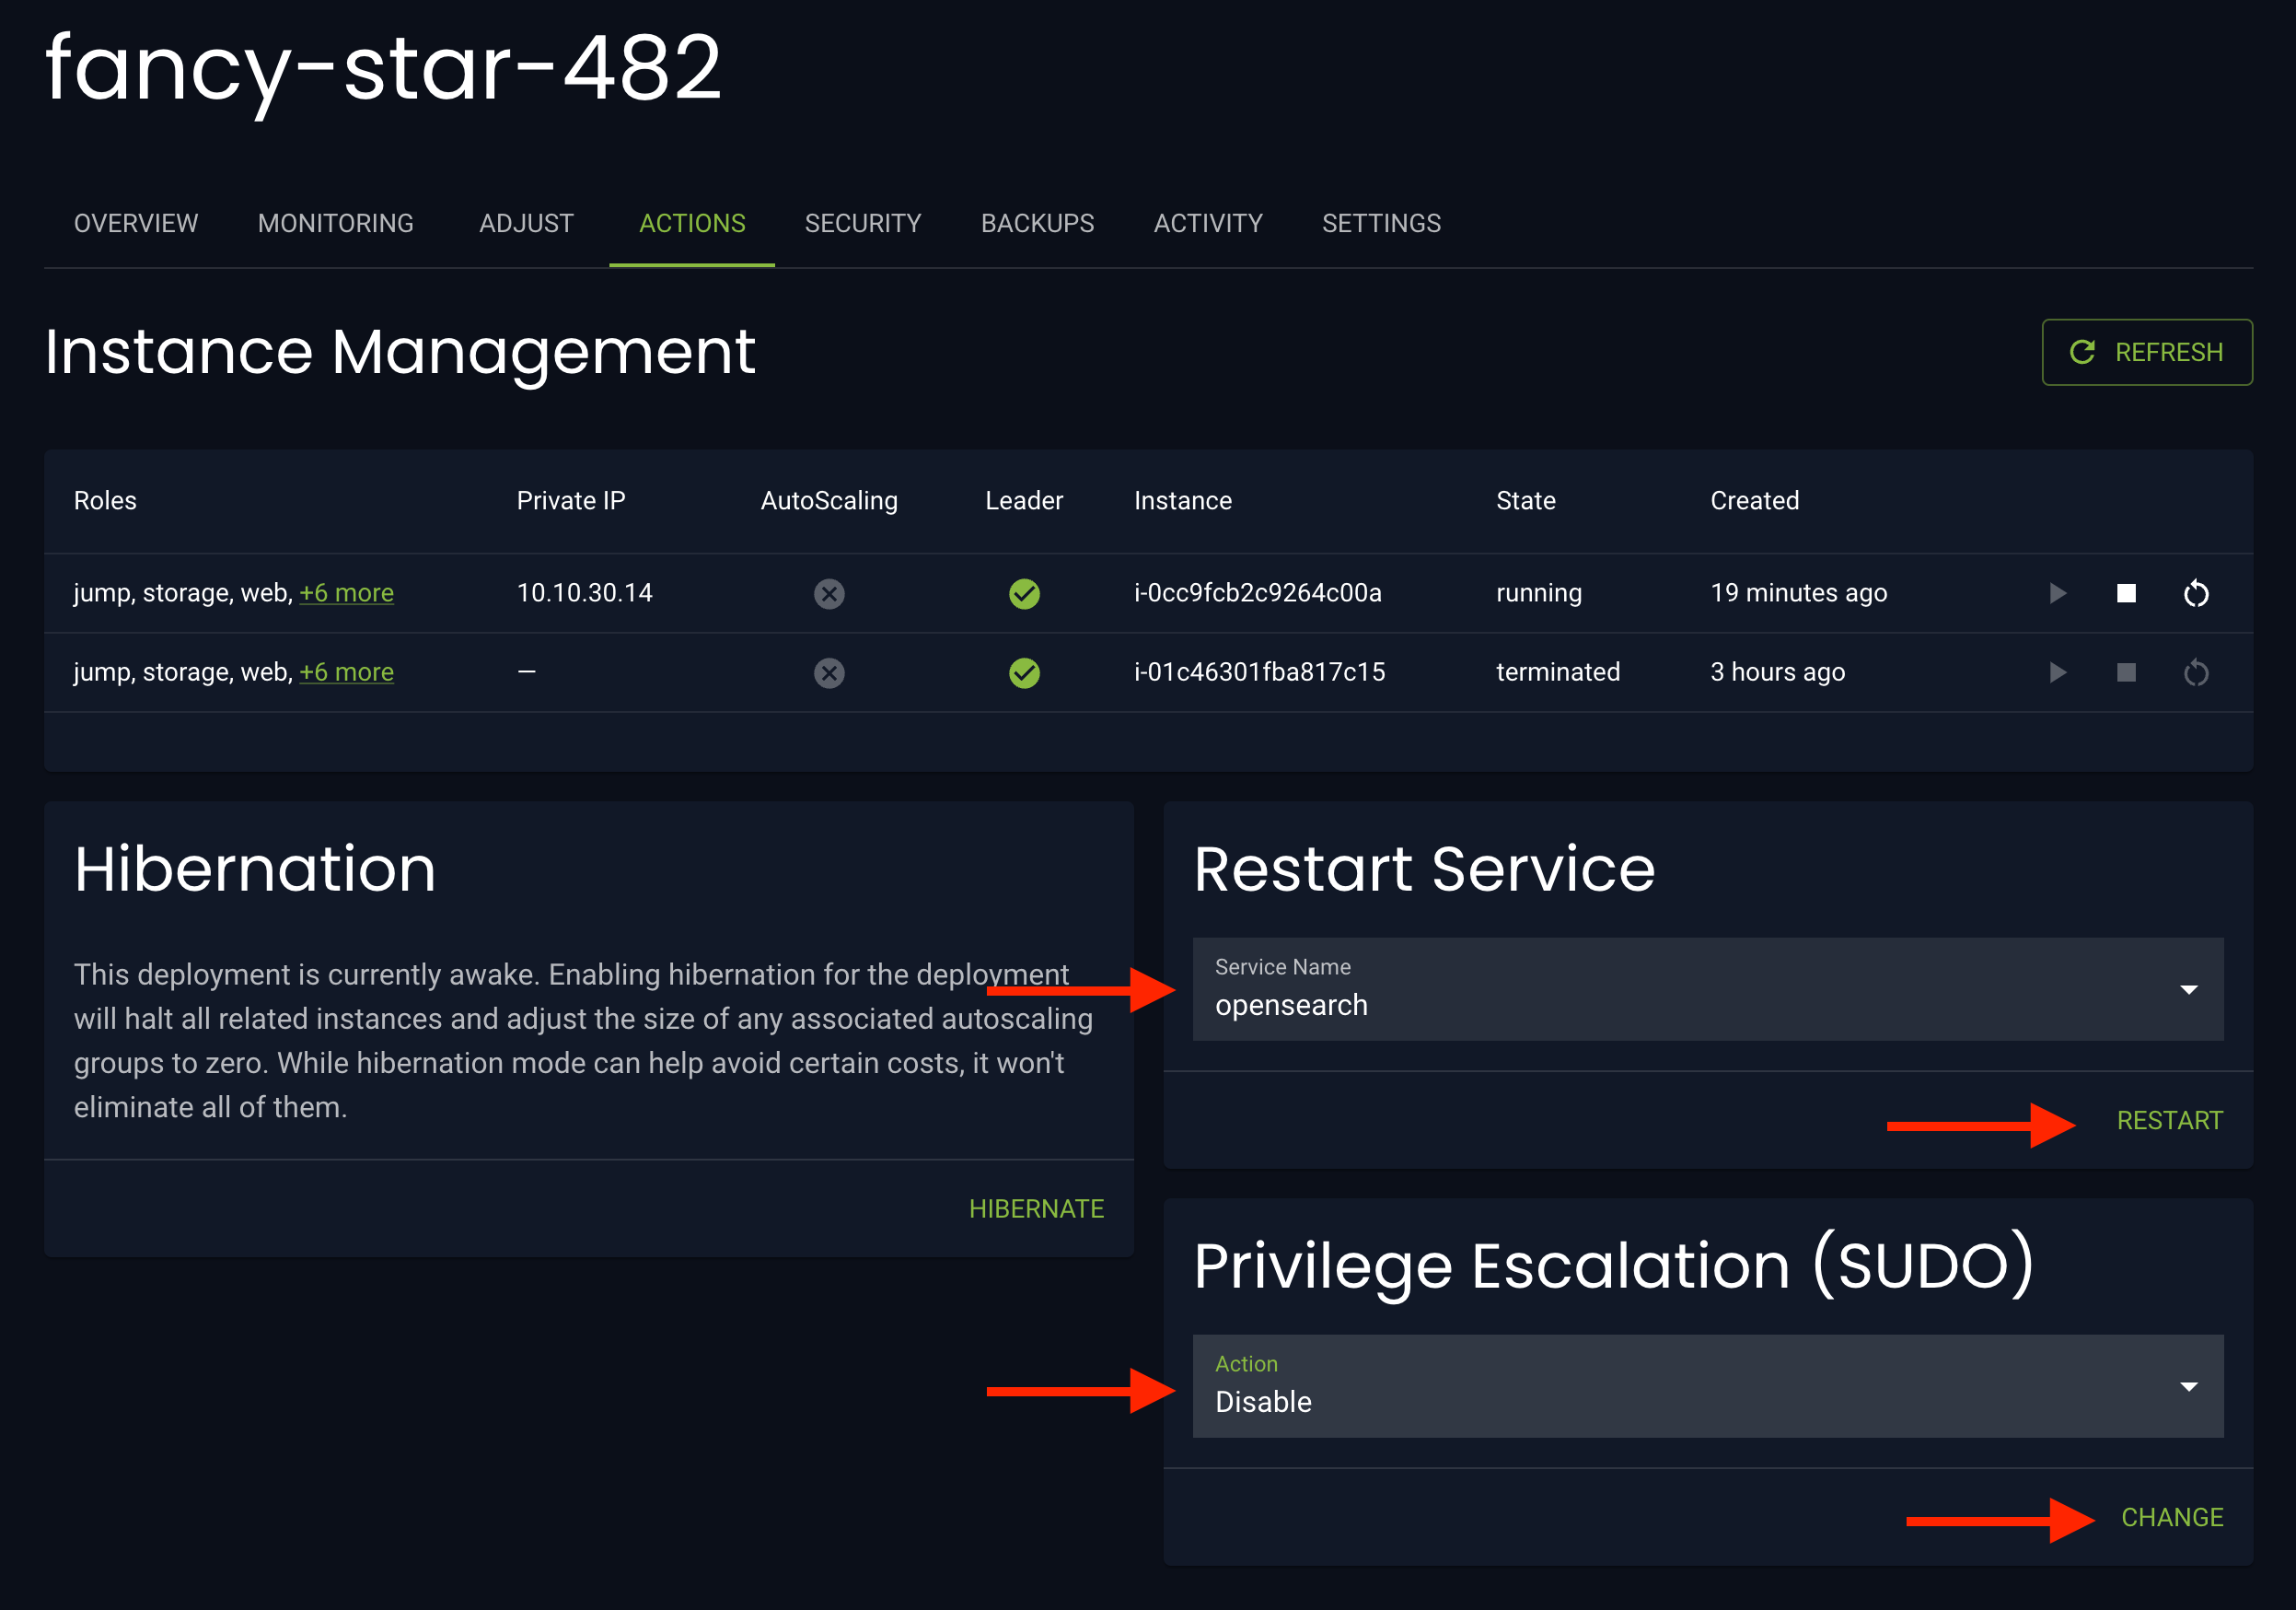The height and width of the screenshot is (1610, 2296).
Task: Click stop icon for running instance
Action: pyautogui.click(x=2126, y=593)
